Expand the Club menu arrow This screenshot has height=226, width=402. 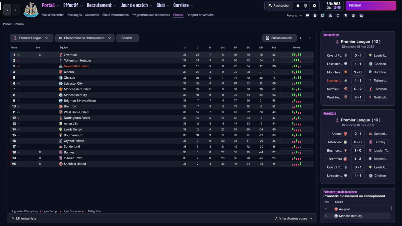point(168,6)
